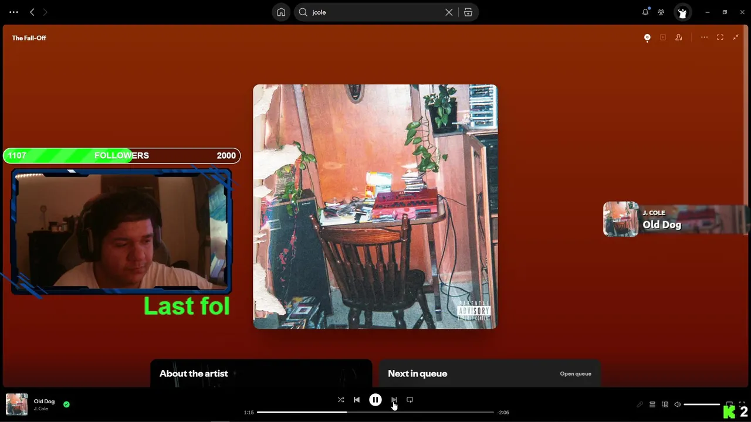This screenshot has width=751, height=422.
Task: Open the notifications bell
Action: (x=645, y=12)
